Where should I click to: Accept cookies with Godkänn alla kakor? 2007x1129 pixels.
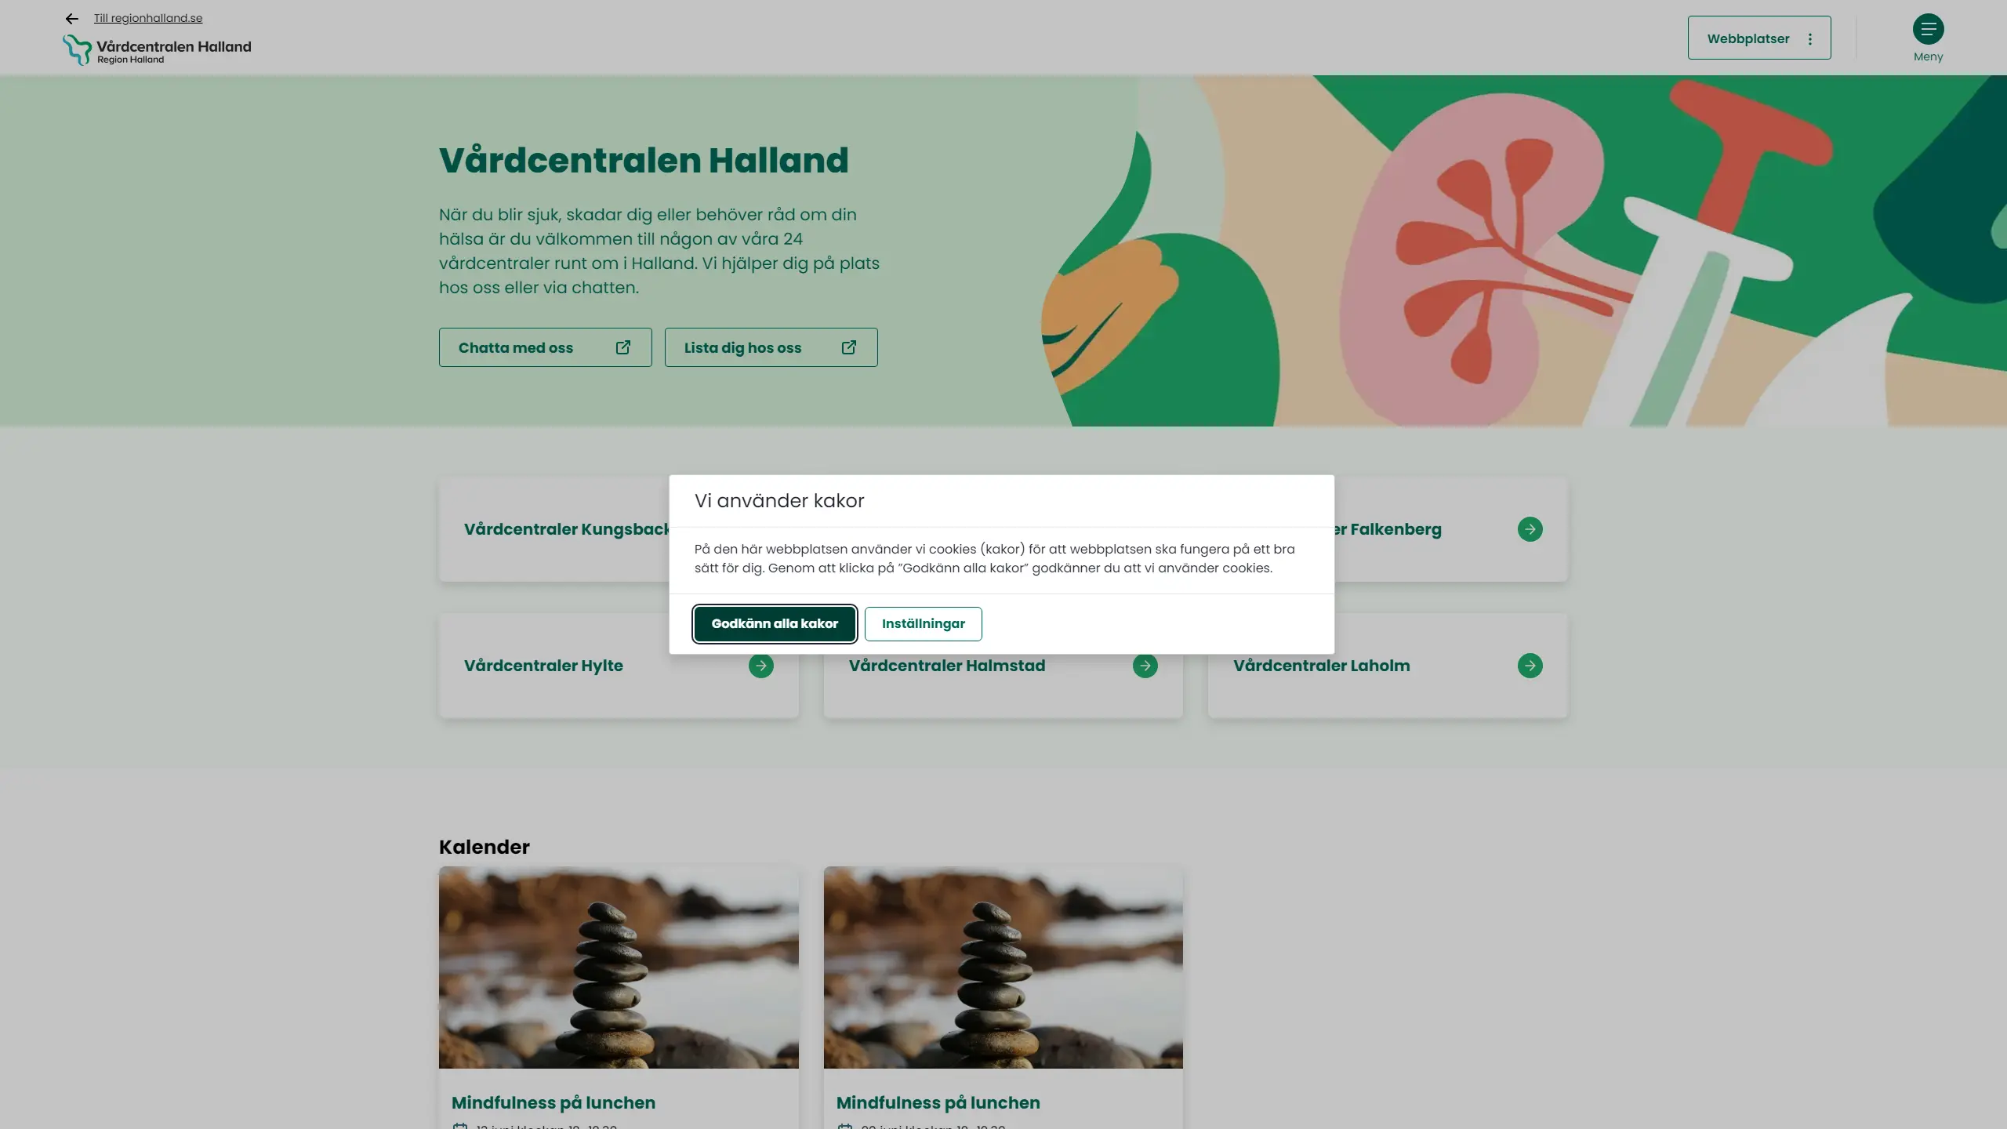click(x=775, y=624)
